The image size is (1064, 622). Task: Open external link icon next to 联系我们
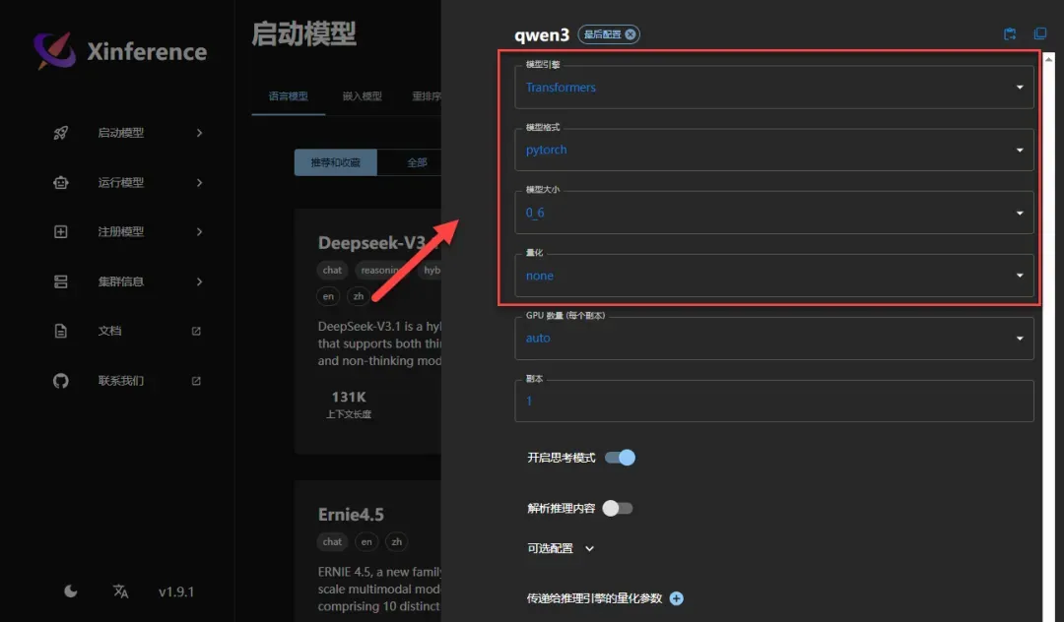pos(196,381)
